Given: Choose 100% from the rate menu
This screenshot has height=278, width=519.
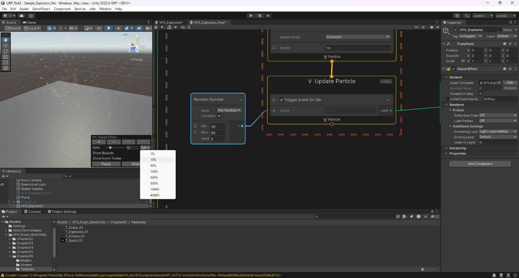Looking at the screenshot, I should click(x=158, y=172).
